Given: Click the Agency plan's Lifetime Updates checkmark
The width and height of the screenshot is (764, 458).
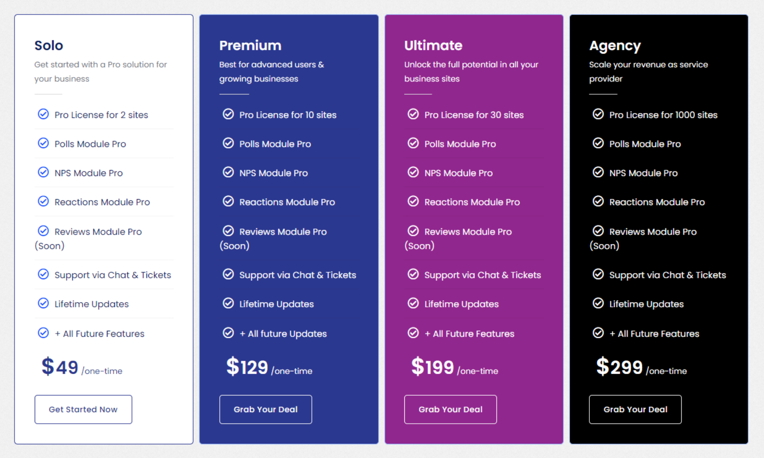Looking at the screenshot, I should pos(598,303).
